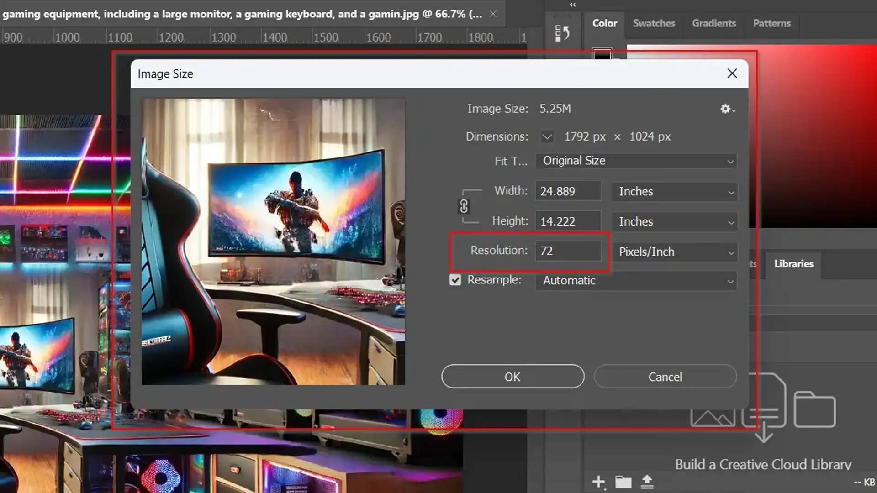Click the folder illustration in Libraries panel
Screen dimensions: 877x493
(x=815, y=409)
